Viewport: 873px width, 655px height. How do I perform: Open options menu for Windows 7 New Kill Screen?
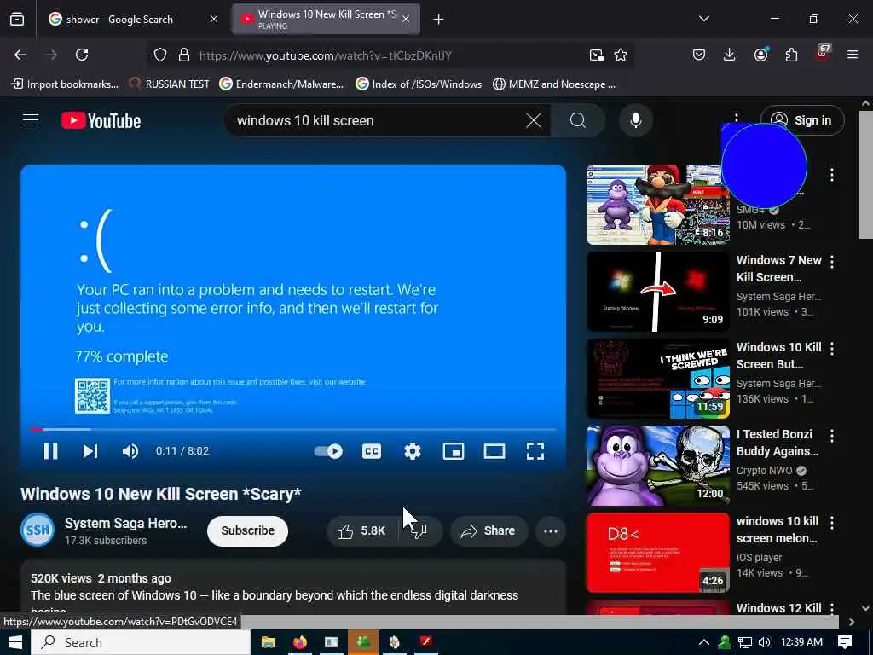pos(832,262)
